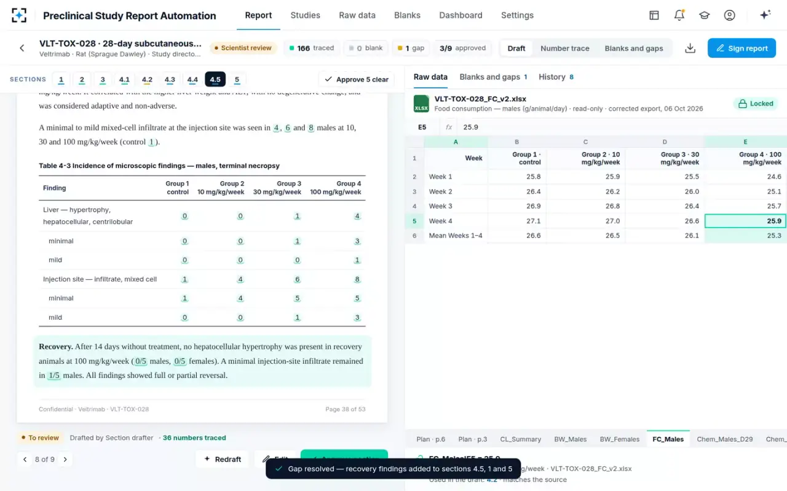
Task: Click traced number 0/5 males
Action: click(x=141, y=361)
